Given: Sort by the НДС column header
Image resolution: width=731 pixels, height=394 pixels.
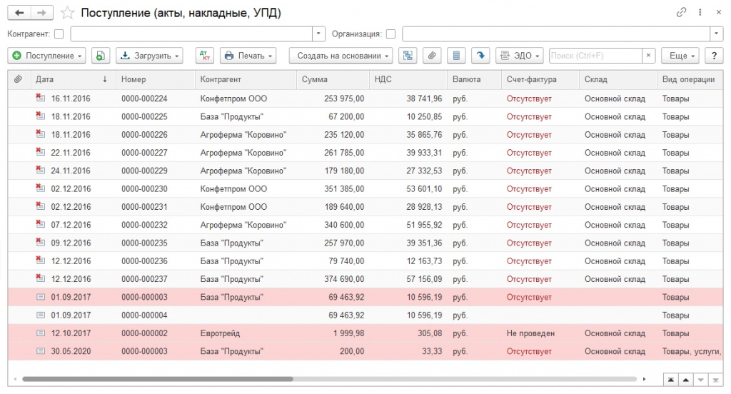Looking at the screenshot, I should point(408,79).
